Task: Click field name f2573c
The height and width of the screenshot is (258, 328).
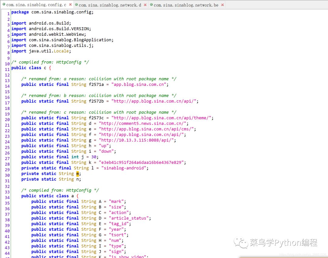Action: 96,118
